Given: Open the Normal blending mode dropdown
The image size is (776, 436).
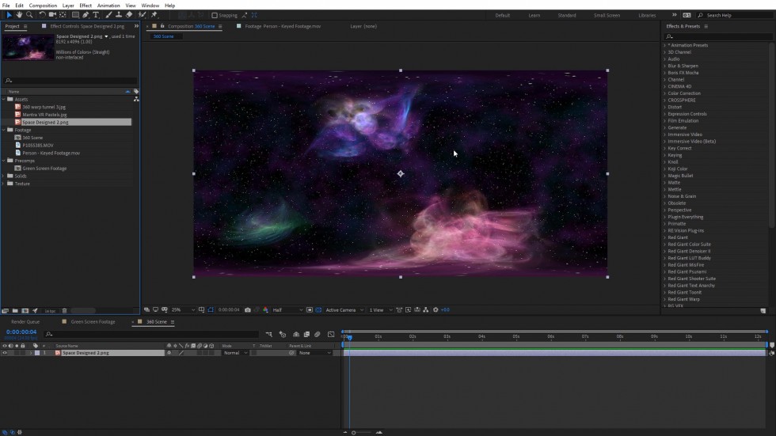Looking at the screenshot, I should (x=235, y=353).
